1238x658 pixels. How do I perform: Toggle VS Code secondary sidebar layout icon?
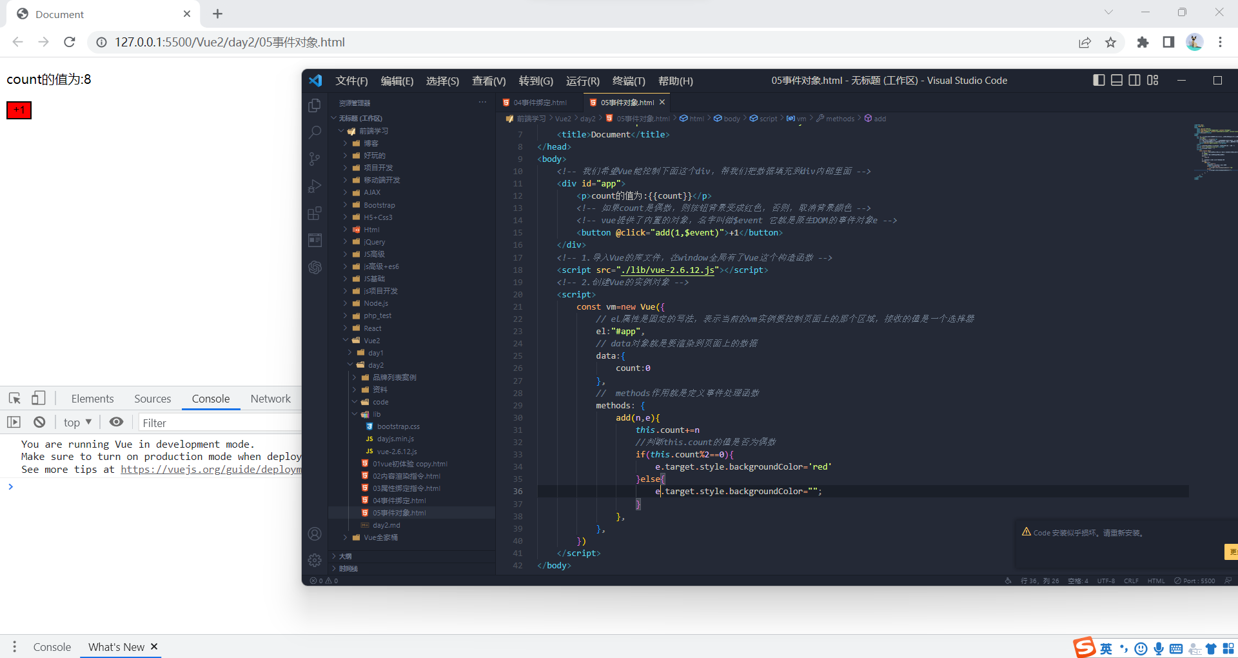point(1135,80)
